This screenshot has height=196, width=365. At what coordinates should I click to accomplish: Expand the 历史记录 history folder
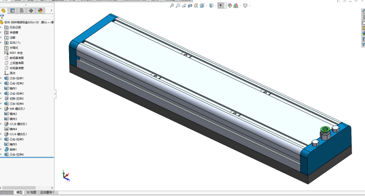pyautogui.click(x=1, y=27)
